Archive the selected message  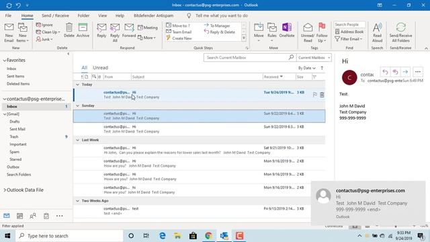click(x=83, y=30)
